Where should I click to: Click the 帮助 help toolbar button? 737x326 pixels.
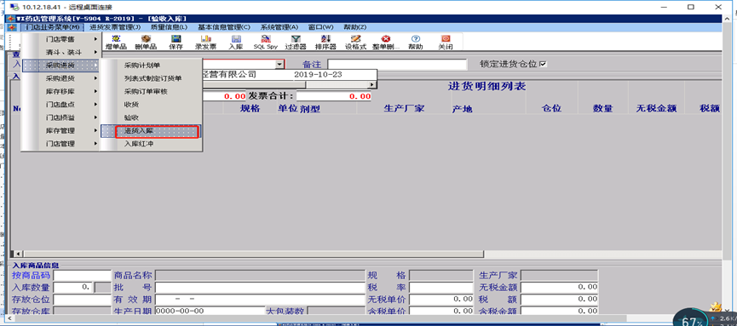point(416,43)
